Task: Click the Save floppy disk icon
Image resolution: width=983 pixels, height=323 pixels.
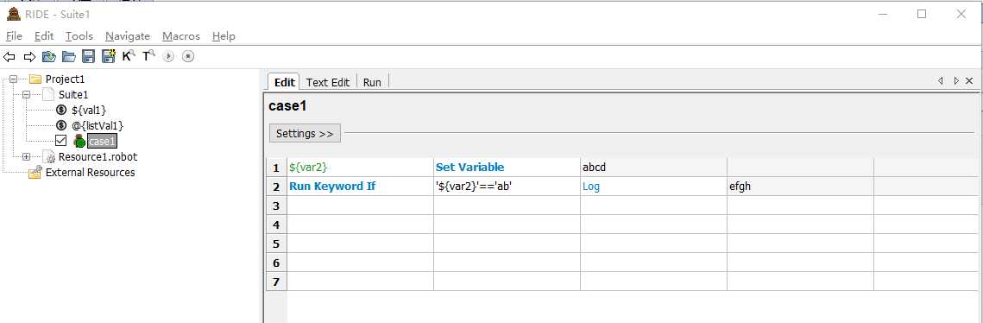Action: (x=88, y=57)
